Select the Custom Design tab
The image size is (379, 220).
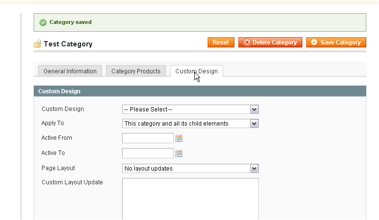tap(196, 71)
